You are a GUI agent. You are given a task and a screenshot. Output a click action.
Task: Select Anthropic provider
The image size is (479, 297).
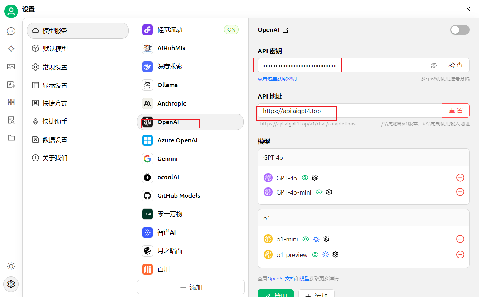(x=190, y=103)
